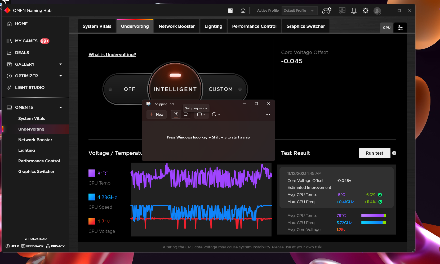Select screenshot camera mode in Snipping Tool
The width and height of the screenshot is (440, 264).
[x=176, y=114]
